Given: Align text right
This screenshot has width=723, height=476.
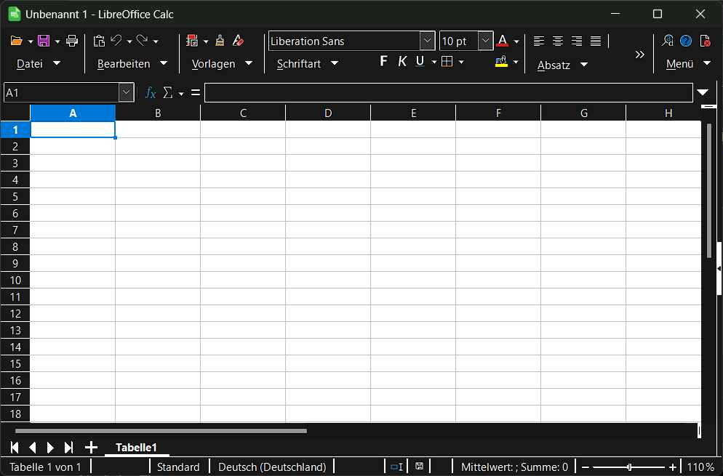Looking at the screenshot, I should 576,41.
